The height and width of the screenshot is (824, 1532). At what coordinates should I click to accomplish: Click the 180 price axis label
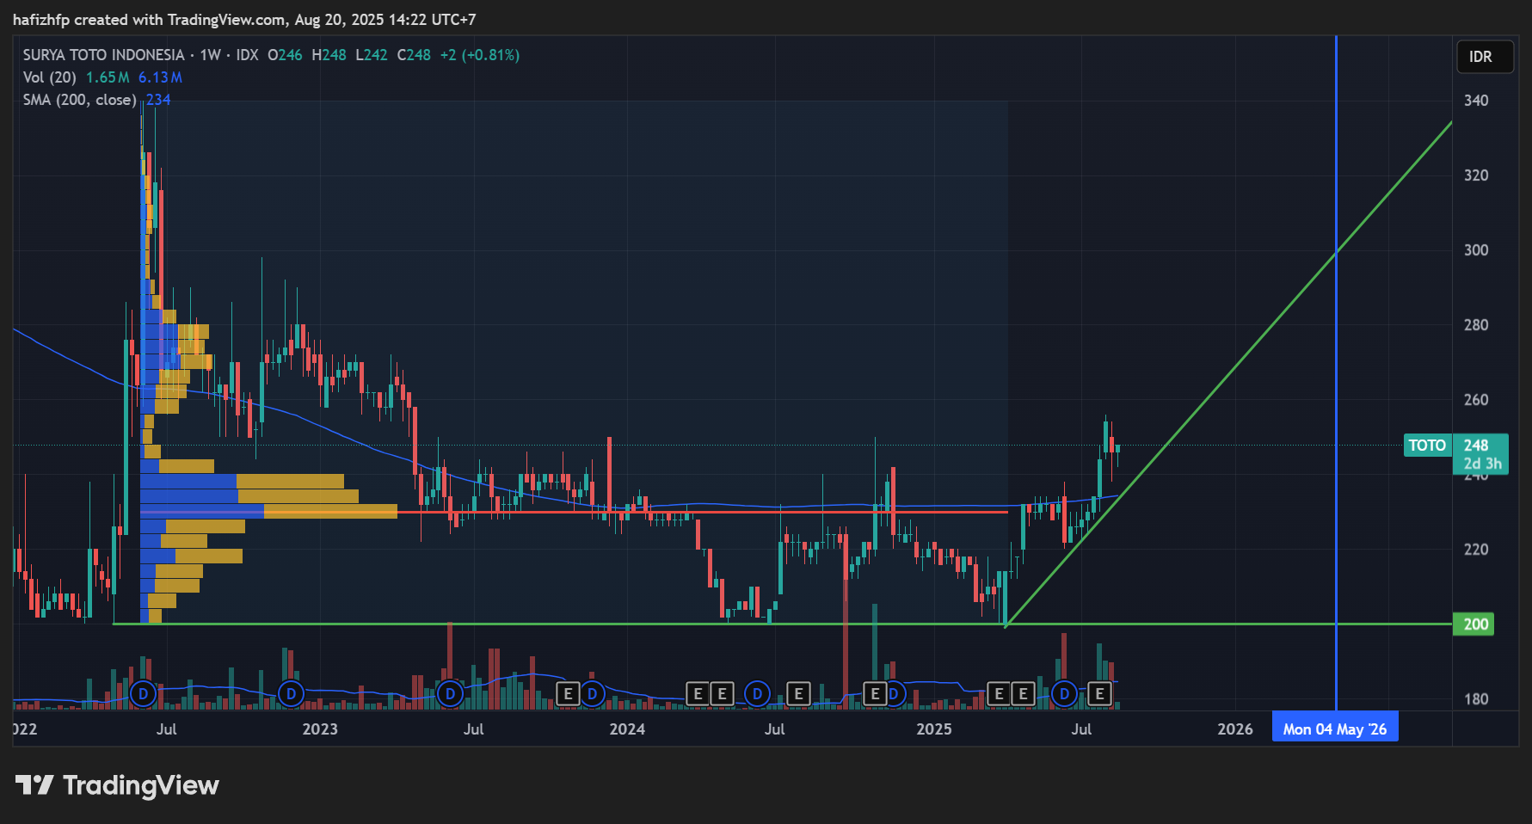(x=1476, y=699)
